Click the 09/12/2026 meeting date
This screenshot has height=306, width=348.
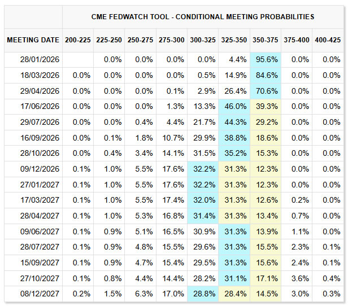(39, 169)
